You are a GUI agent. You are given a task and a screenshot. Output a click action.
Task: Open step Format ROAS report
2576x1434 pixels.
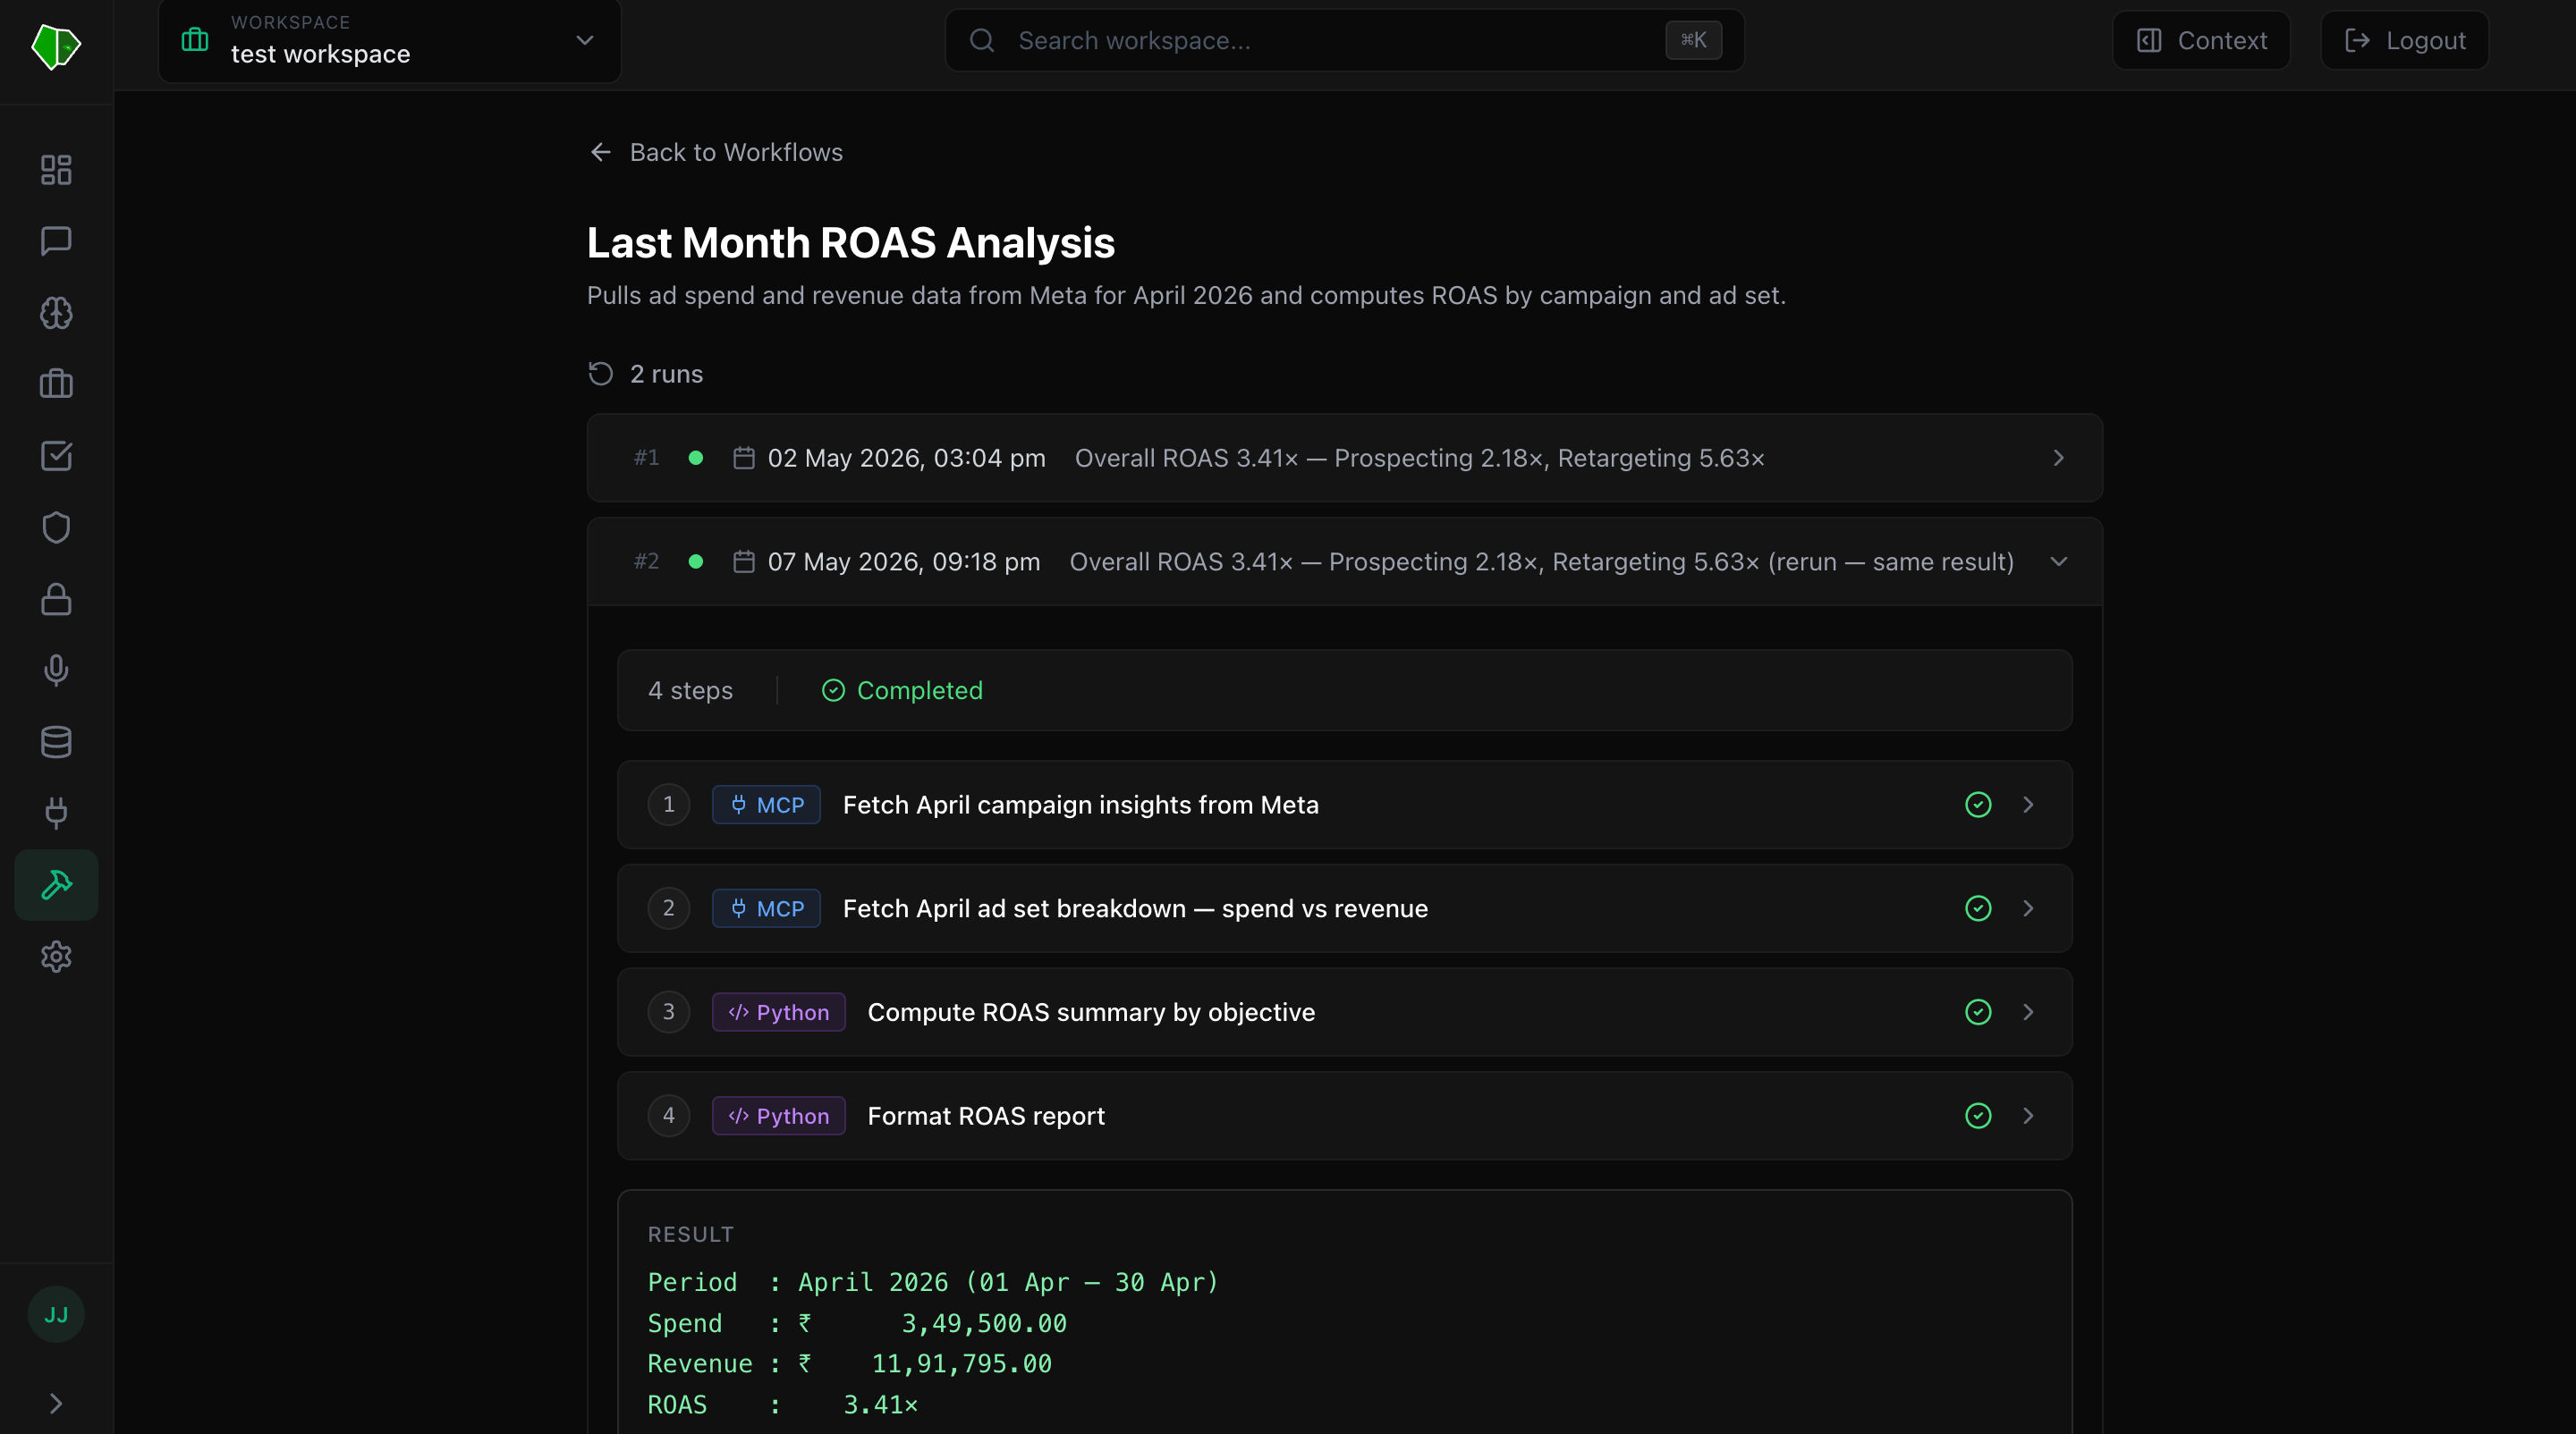(x=1344, y=1117)
